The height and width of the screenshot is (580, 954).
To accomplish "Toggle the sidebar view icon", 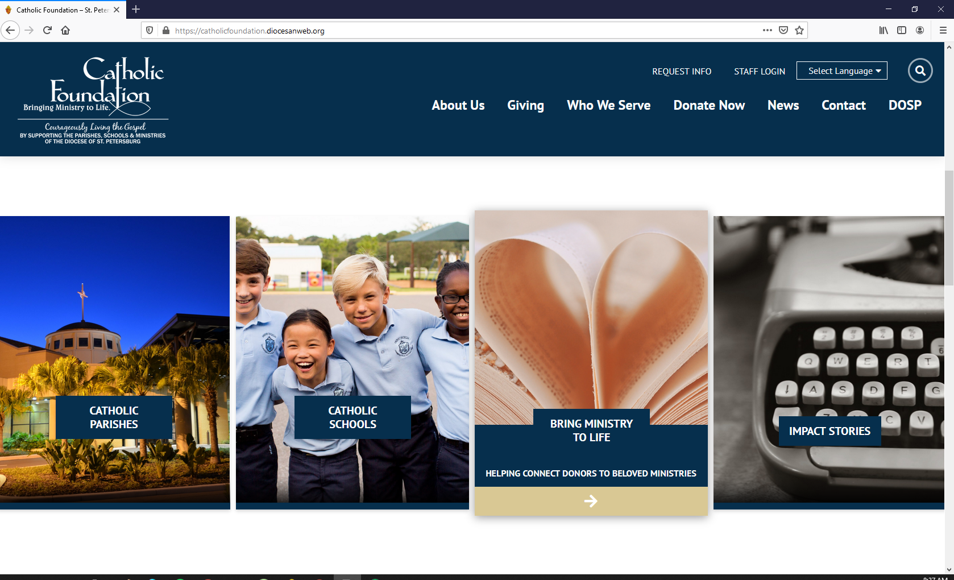I will tap(902, 31).
